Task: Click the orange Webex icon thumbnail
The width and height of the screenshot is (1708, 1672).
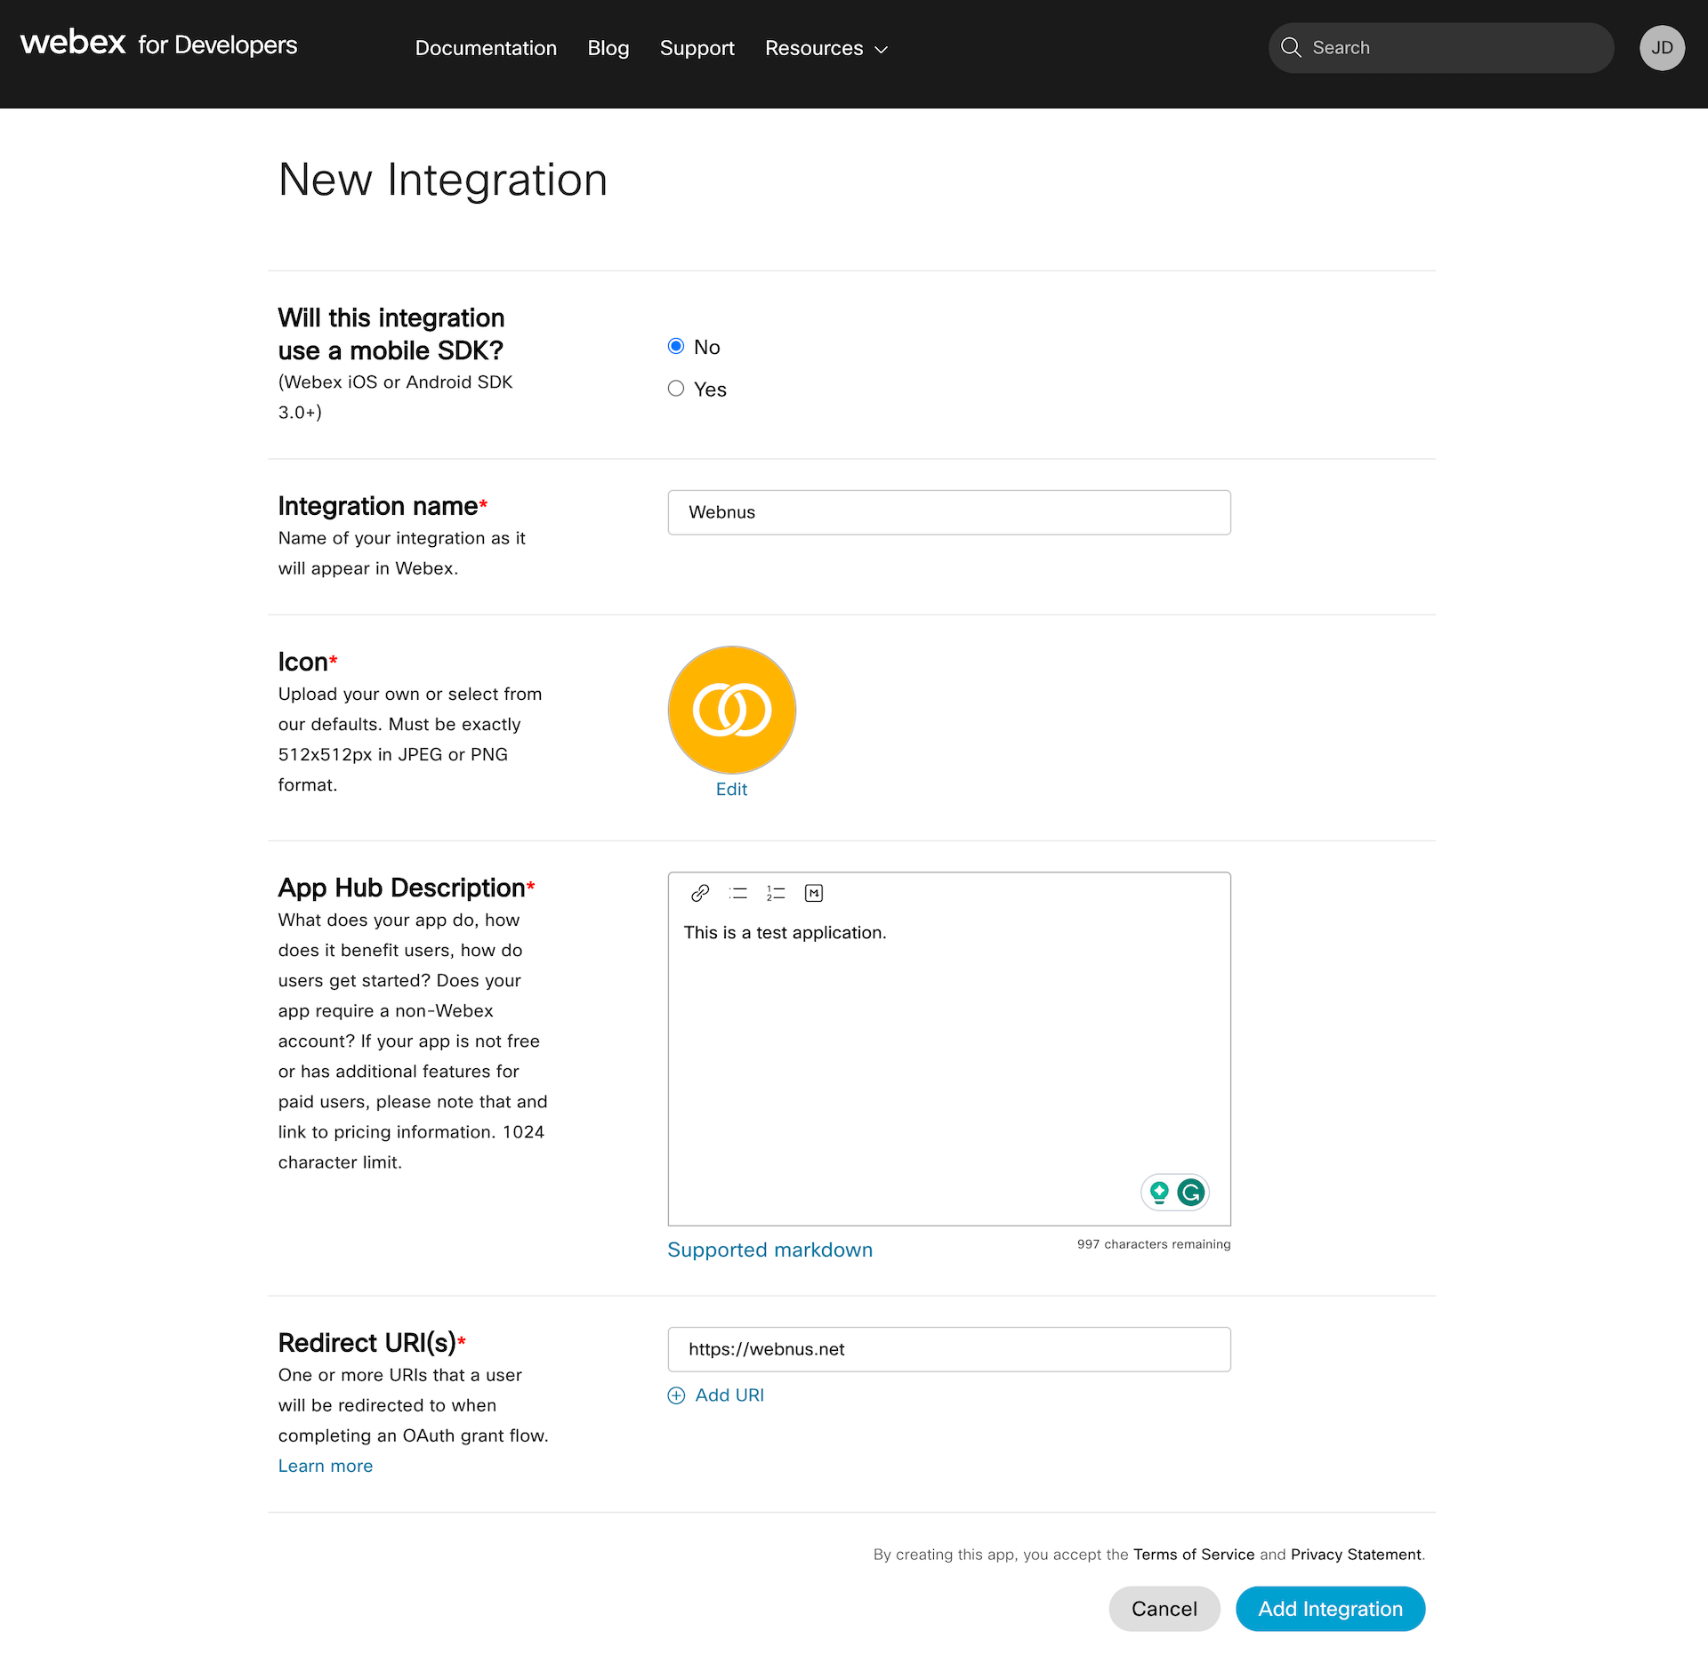Action: [x=731, y=710]
